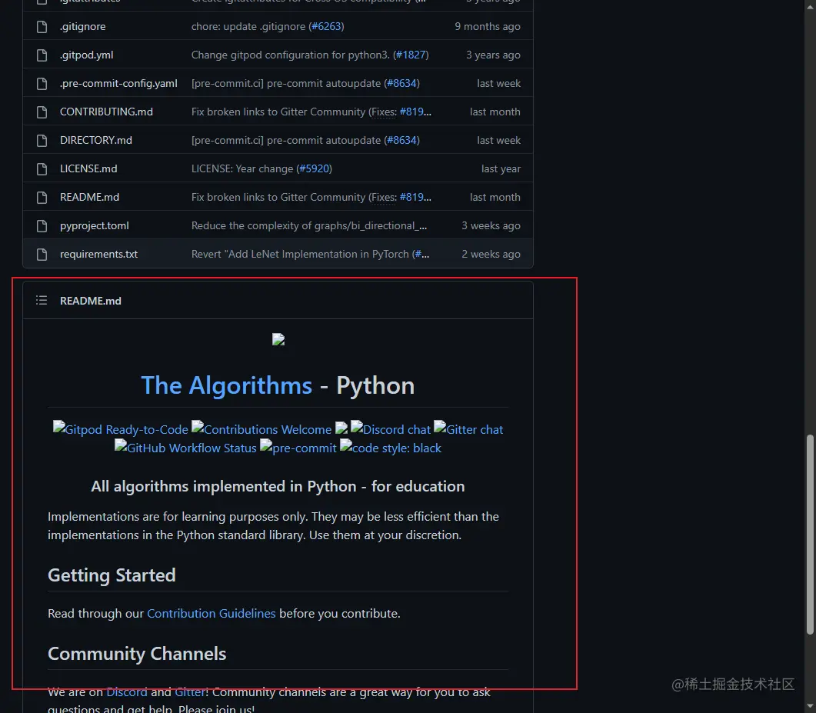
Task: Open README.md in the file list
Action: click(89, 197)
